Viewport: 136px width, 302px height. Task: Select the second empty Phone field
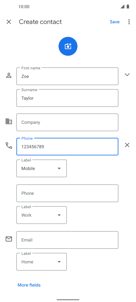point(67,193)
